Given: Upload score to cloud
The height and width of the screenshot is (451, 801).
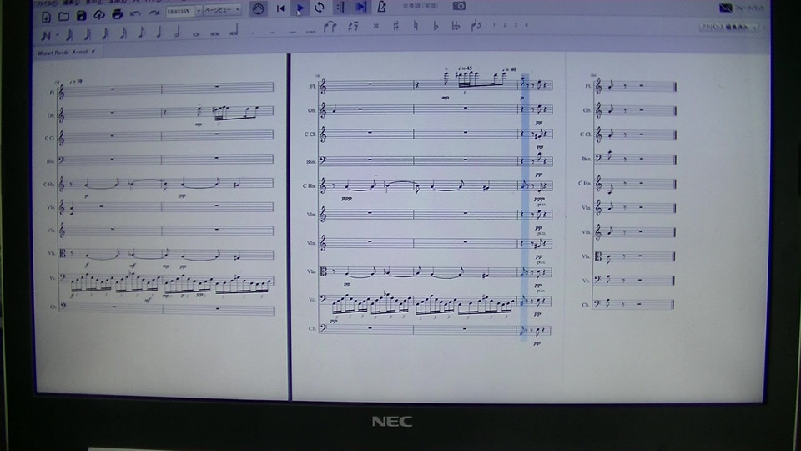Looking at the screenshot, I should click(x=99, y=15).
